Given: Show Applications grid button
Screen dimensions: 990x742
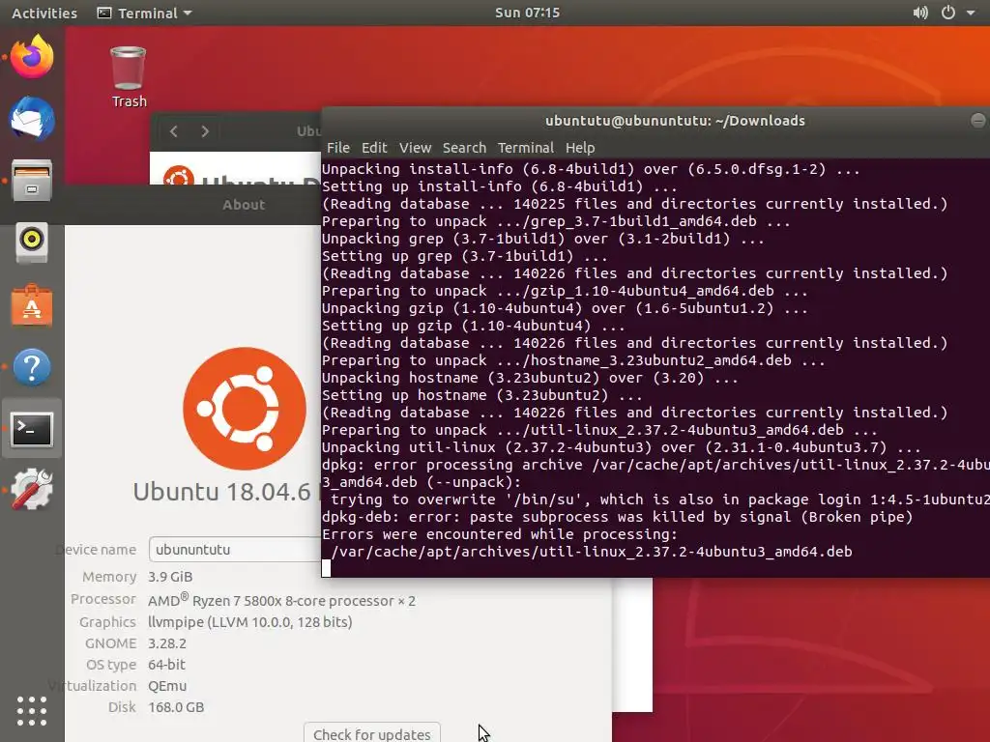Looking at the screenshot, I should [x=32, y=711].
